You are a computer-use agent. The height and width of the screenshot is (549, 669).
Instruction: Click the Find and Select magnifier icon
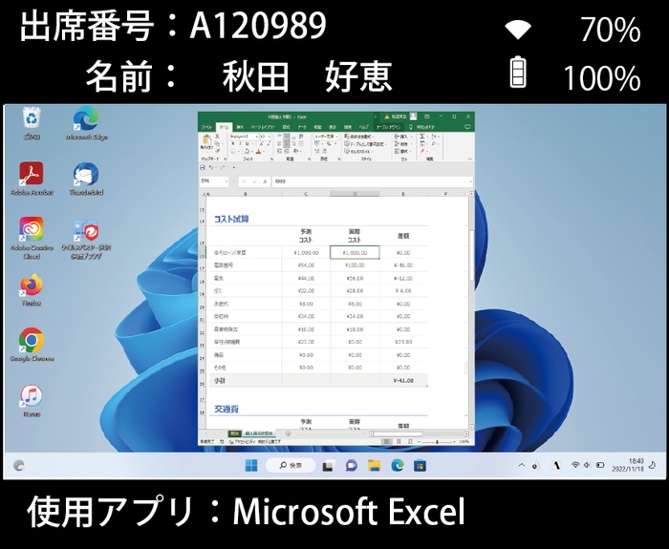point(433,143)
